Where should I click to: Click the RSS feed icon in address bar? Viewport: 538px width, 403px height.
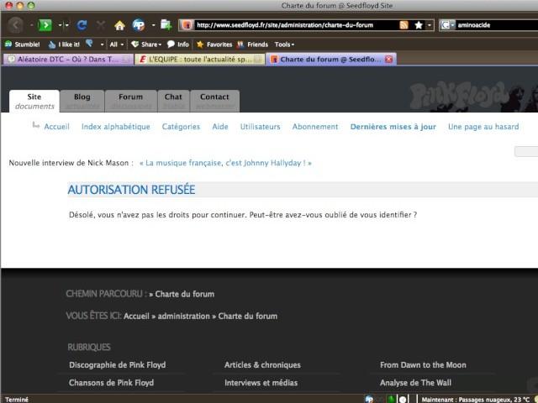pos(404,25)
